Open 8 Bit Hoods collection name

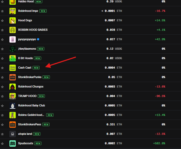25,58
